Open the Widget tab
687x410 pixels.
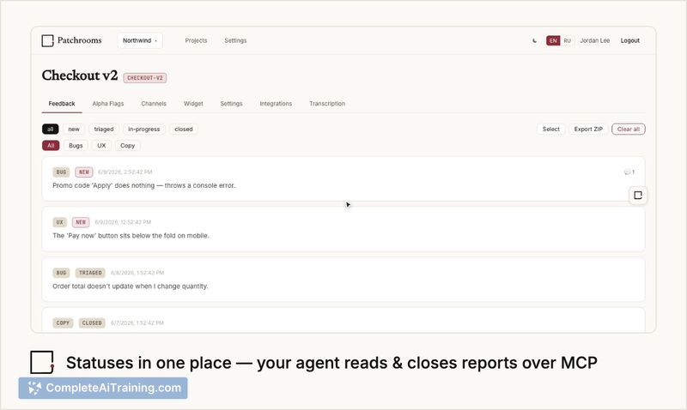(193, 104)
